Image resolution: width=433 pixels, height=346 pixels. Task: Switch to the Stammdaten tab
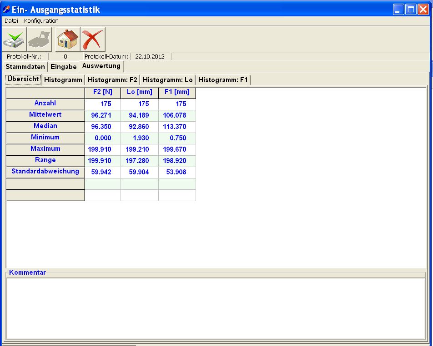coord(25,67)
